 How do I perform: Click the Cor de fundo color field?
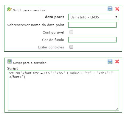click(x=92, y=40)
